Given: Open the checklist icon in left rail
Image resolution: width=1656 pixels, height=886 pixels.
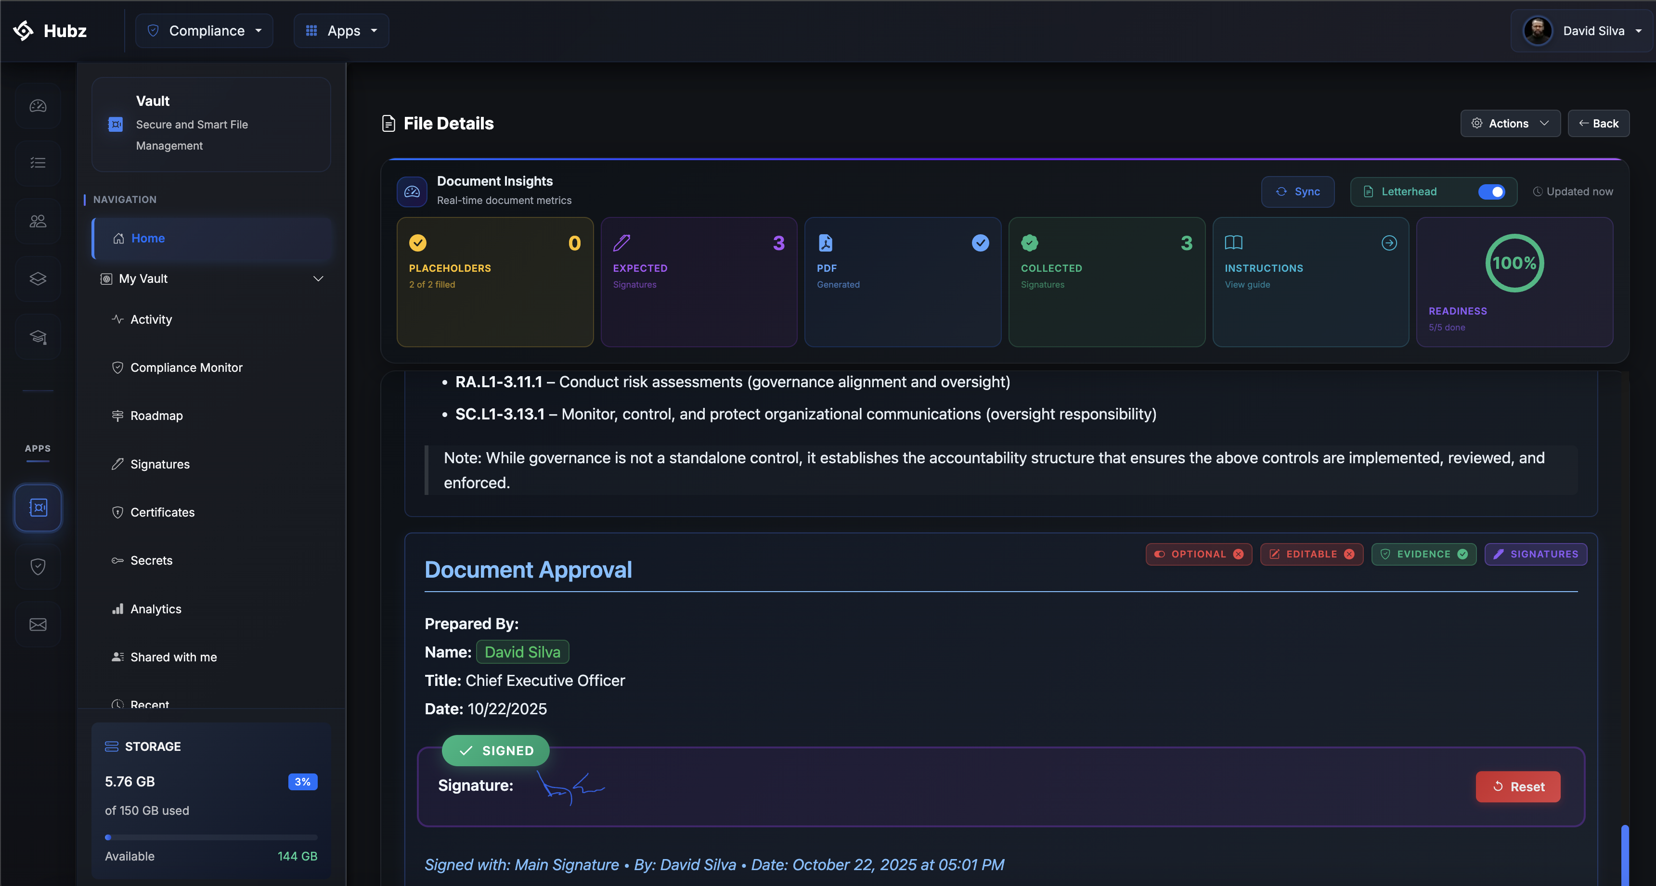Looking at the screenshot, I should (38, 163).
